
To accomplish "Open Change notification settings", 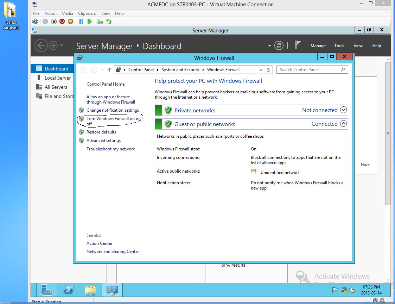I will (x=113, y=110).
